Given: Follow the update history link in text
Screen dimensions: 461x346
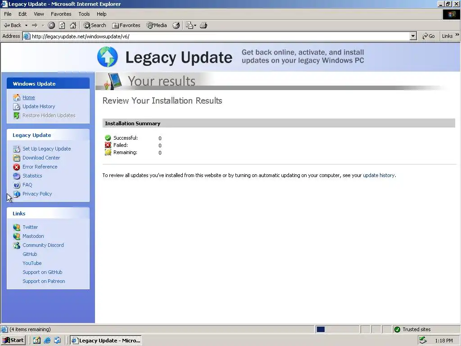Looking at the screenshot, I should coord(379,175).
